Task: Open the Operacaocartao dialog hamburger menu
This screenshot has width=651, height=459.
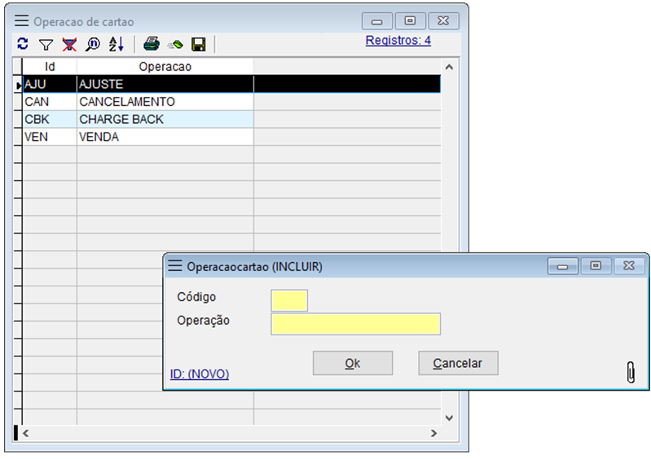Action: click(174, 266)
